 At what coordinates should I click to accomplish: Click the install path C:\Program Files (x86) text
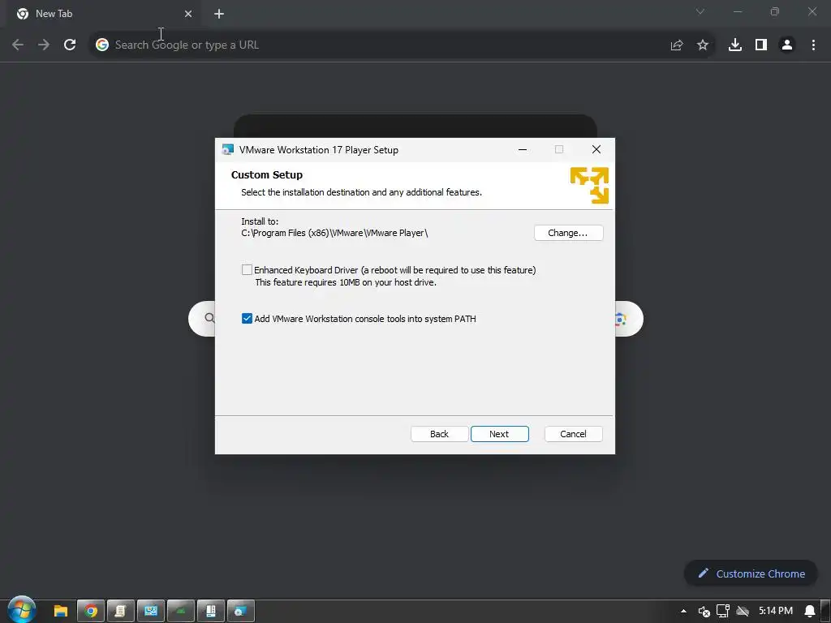tap(334, 233)
